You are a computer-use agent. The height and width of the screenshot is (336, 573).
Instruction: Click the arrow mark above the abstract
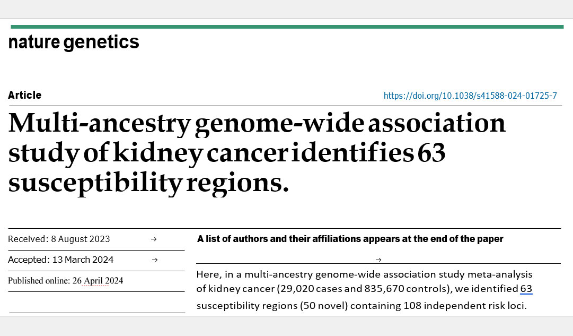coord(378,260)
